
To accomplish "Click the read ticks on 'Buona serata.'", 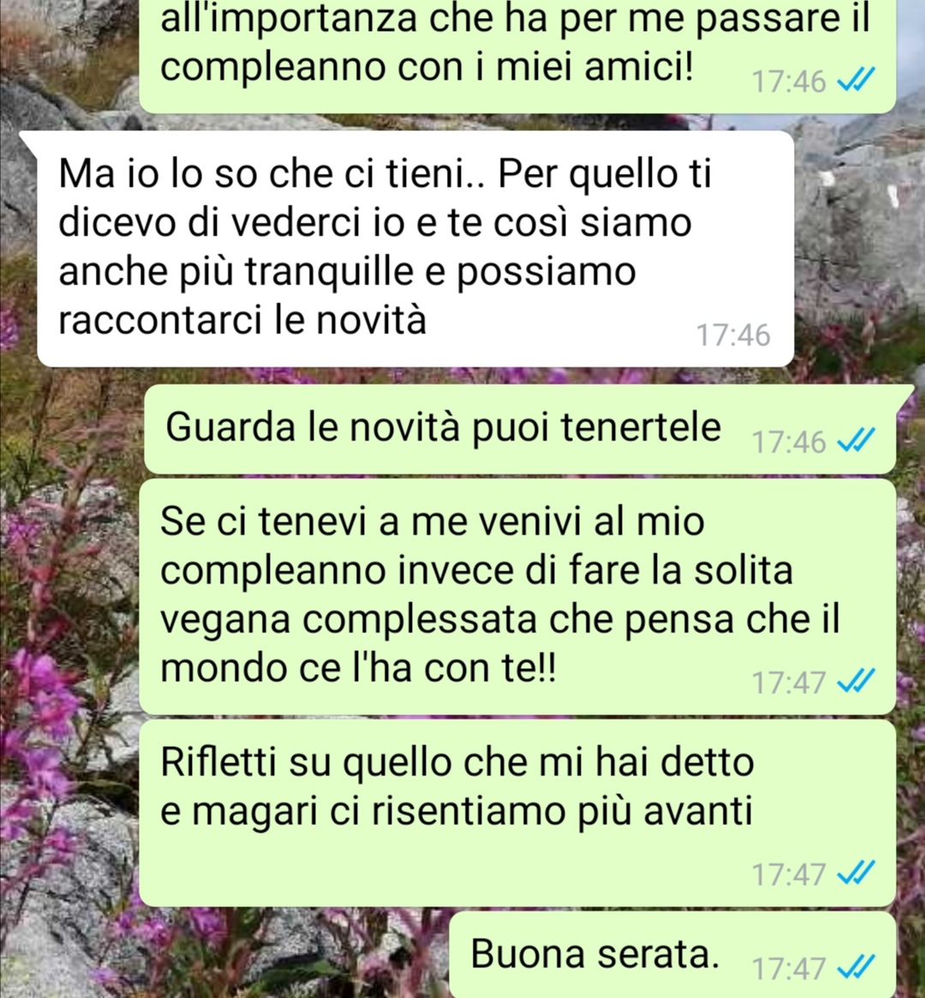I will click(856, 968).
